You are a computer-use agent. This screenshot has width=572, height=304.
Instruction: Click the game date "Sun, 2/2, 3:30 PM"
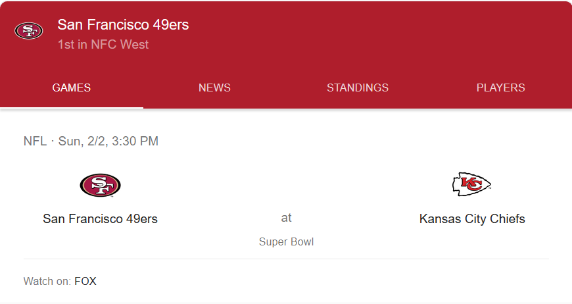coord(108,141)
